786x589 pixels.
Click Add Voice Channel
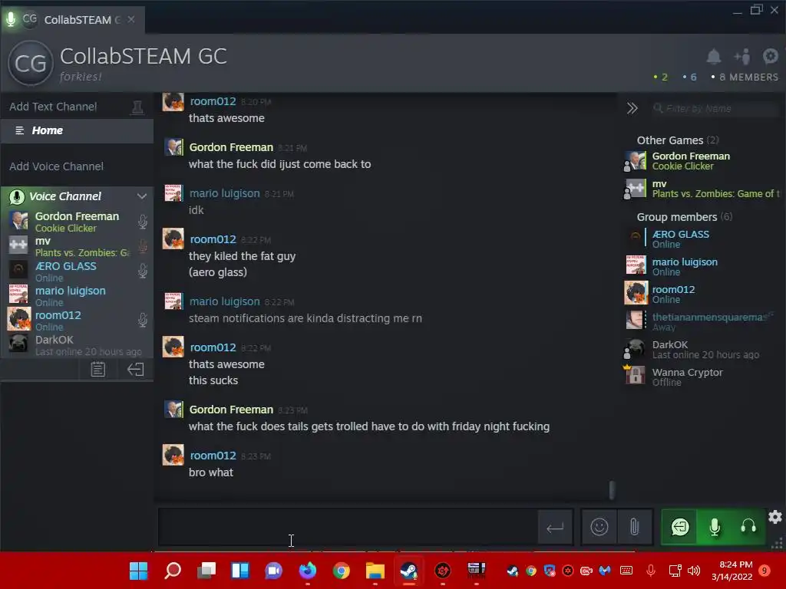[x=56, y=166]
